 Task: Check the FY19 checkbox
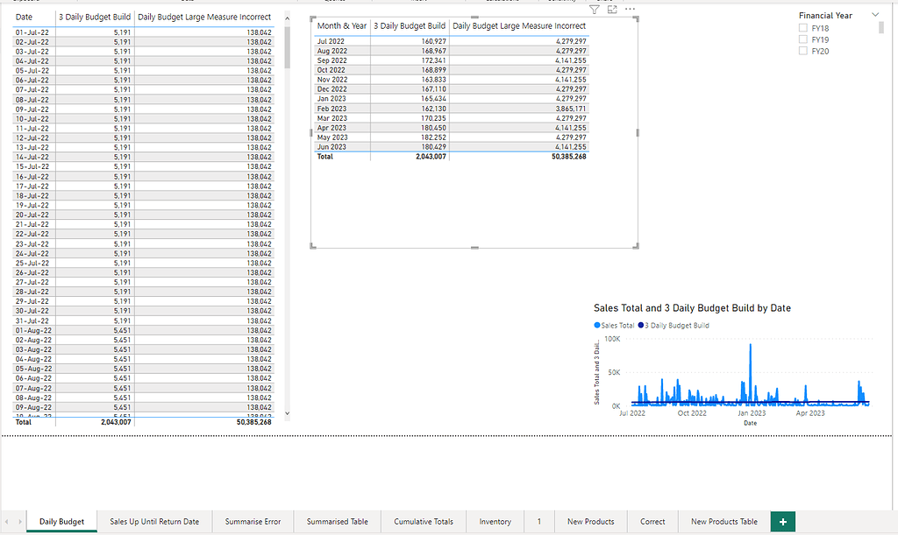point(803,39)
